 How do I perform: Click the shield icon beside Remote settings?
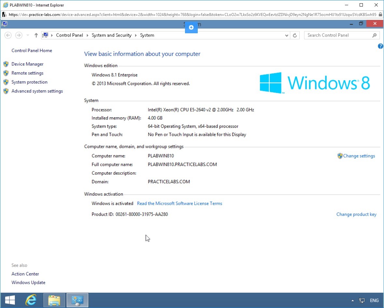pos(6,73)
